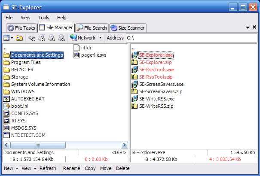Switch to drive C: icon
The height and width of the screenshot is (176, 260).
[x=32, y=38]
